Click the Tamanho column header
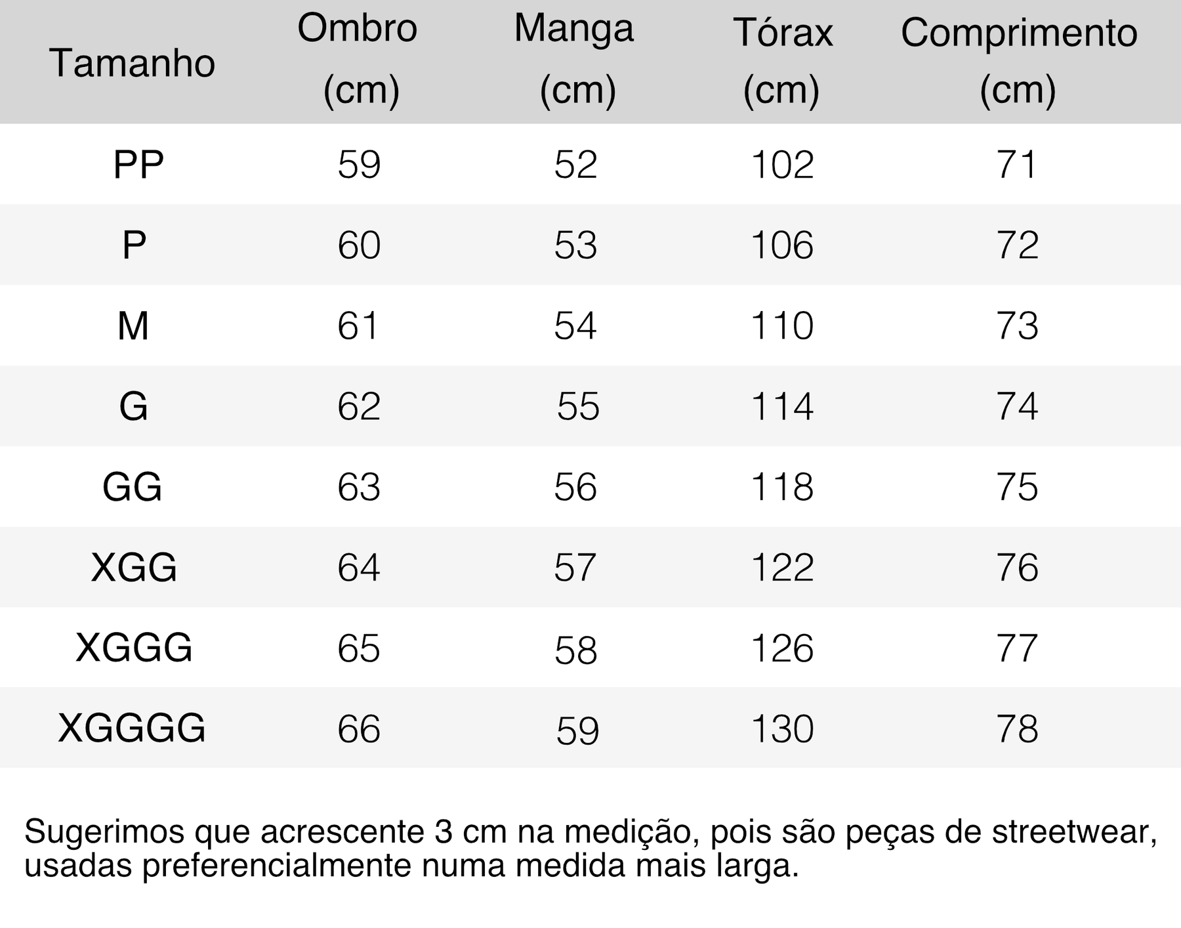 (x=132, y=64)
